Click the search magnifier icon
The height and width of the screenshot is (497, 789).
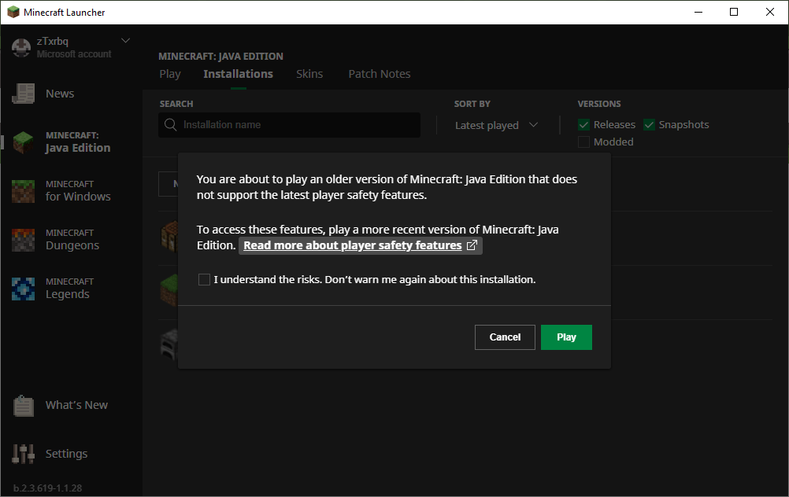[171, 124]
